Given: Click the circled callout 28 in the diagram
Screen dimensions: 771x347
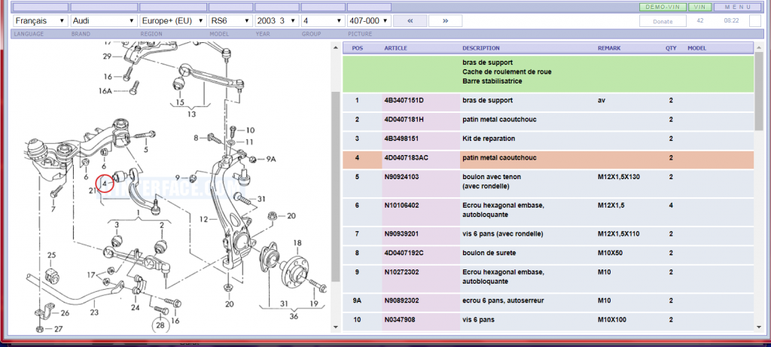Looking at the screenshot, I should point(161,325).
